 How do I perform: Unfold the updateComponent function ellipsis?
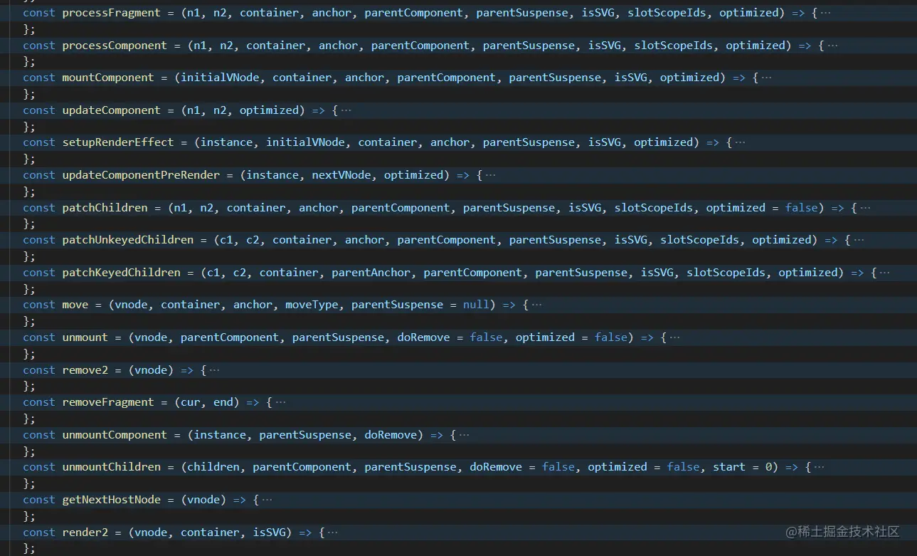coord(345,110)
